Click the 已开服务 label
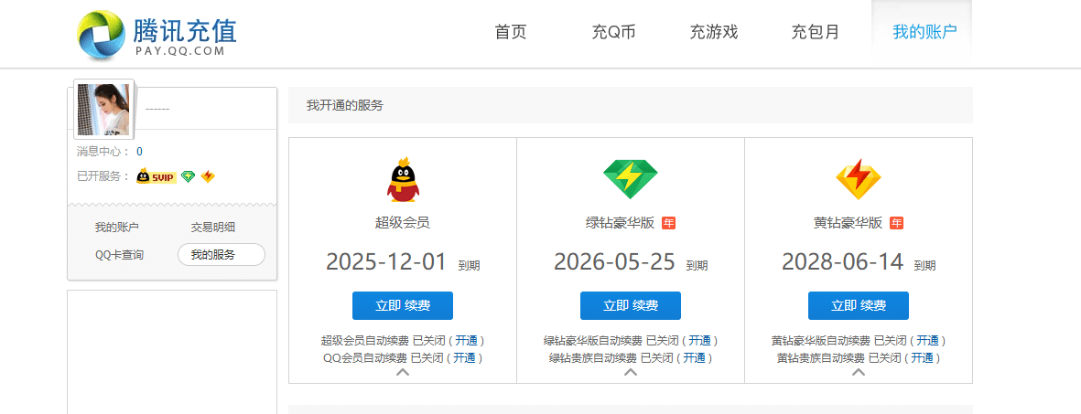Screen dimensions: 1081x414 point(103,176)
